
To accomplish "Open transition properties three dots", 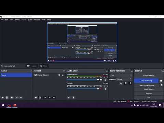I will point(131,83).
